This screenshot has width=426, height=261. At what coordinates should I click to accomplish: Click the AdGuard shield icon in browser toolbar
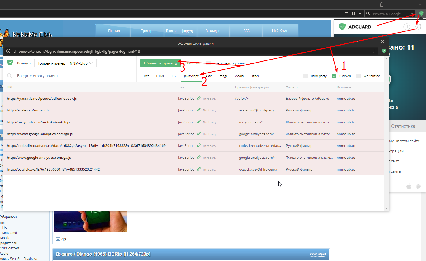click(421, 13)
